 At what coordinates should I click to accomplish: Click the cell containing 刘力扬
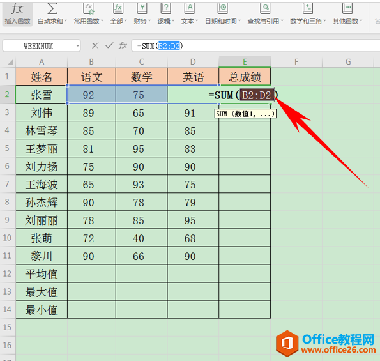pyautogui.click(x=42, y=166)
